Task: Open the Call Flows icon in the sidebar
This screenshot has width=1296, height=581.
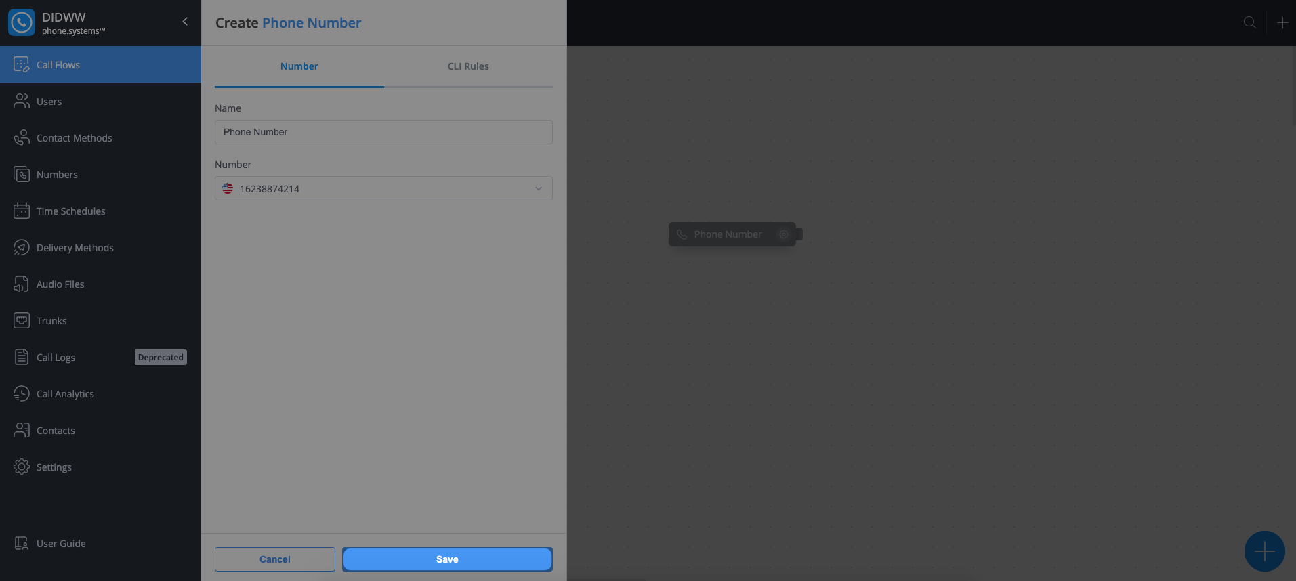Action: 22,64
